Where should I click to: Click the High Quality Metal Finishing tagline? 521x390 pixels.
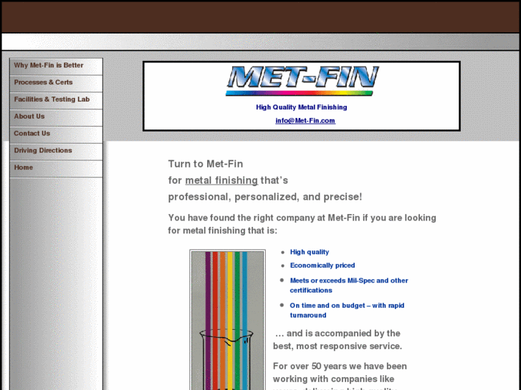[302, 107]
